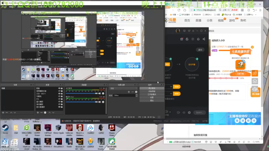Open the gear settings for the 麦克风/Aux mixer track
The width and height of the screenshot is (269, 151).
(x=103, y=102)
